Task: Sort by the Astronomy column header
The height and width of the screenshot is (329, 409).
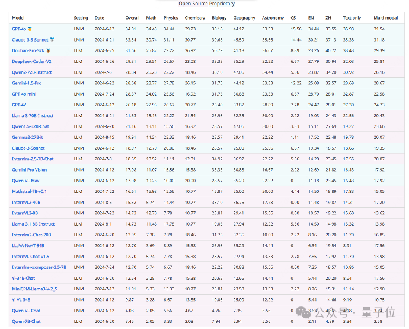Action: pyautogui.click(x=273, y=18)
